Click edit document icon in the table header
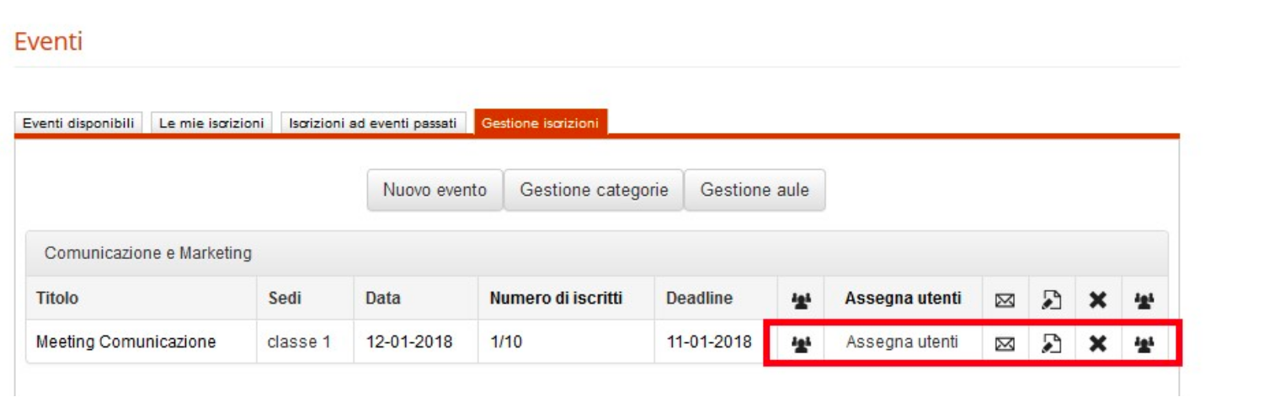The width and height of the screenshot is (1280, 397). (1050, 299)
